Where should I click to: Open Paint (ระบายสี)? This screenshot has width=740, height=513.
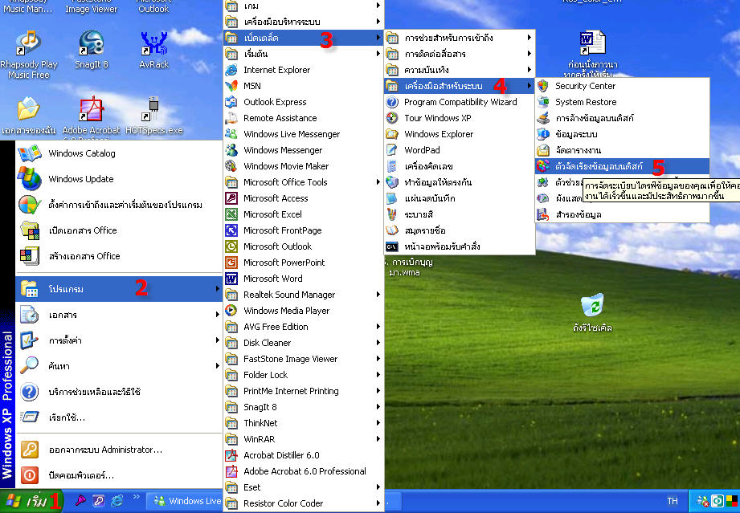[x=460, y=214]
